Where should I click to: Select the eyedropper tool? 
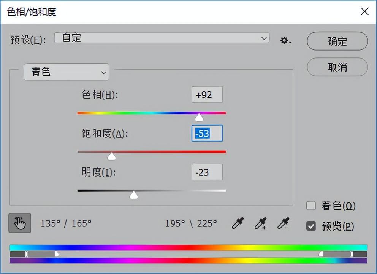pyautogui.click(x=238, y=223)
